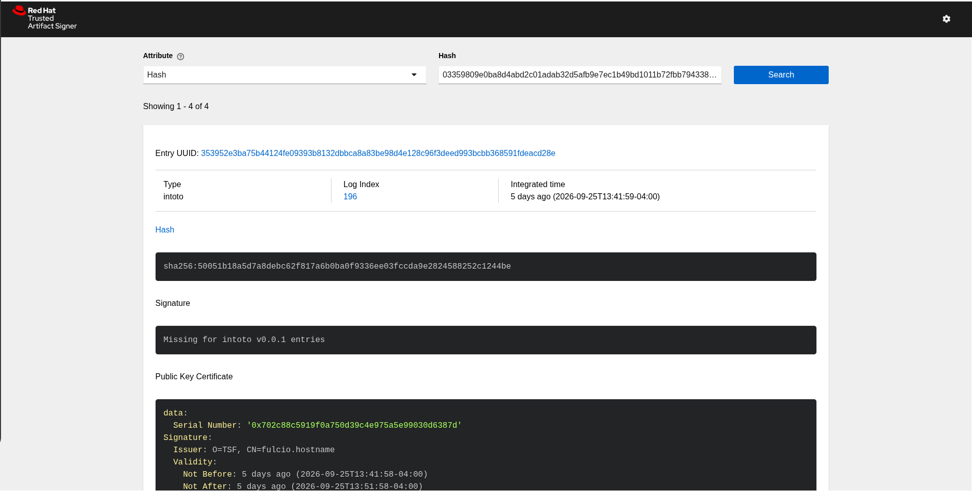This screenshot has height=491, width=972.
Task: Click the Attribute help question-mark icon
Action: pos(181,57)
